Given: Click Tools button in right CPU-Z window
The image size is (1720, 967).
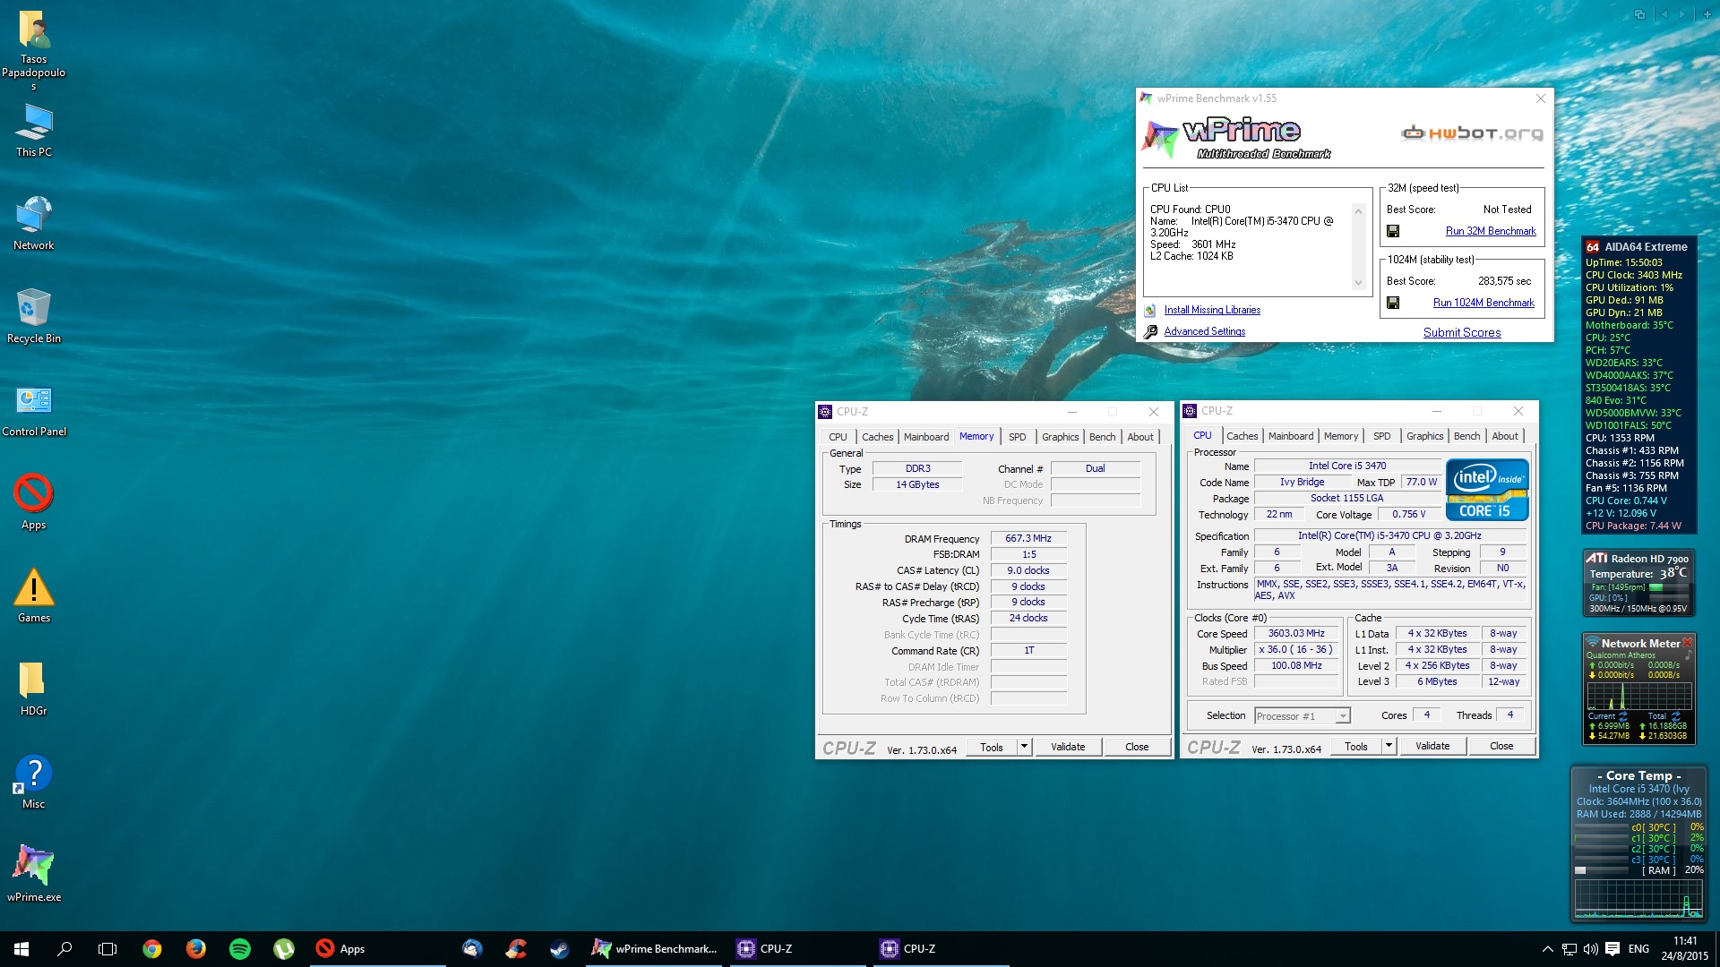Looking at the screenshot, I should tap(1356, 746).
